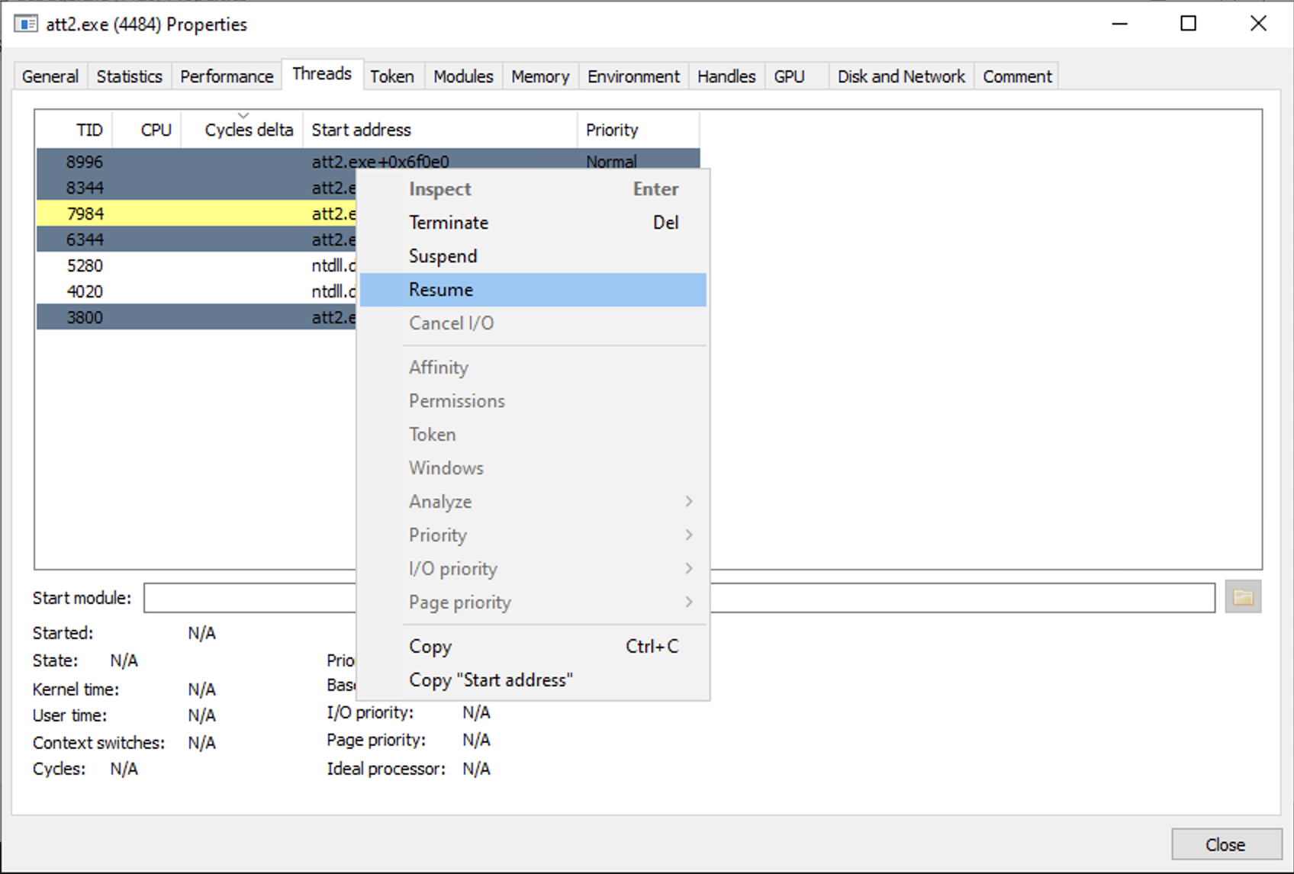Screen dimensions: 1294x874
Task: Switch to the Modules tab
Action: [x=463, y=76]
